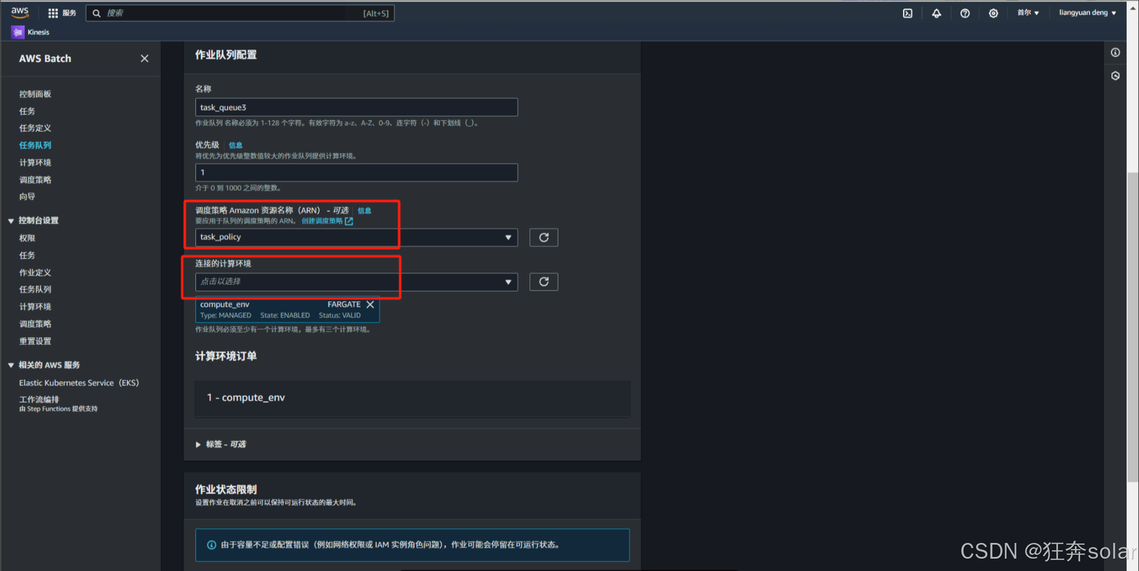Click the 信息 link beside 优先级
1139x571 pixels.
pos(235,145)
